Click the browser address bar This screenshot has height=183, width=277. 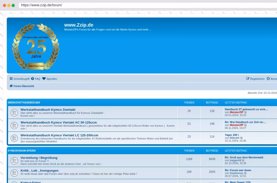click(148, 5)
